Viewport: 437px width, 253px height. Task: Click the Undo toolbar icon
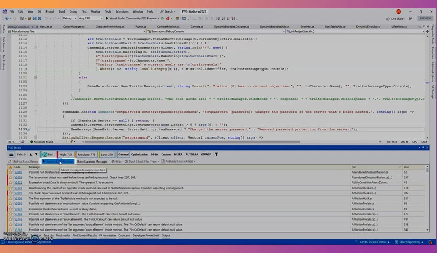(x=47, y=18)
